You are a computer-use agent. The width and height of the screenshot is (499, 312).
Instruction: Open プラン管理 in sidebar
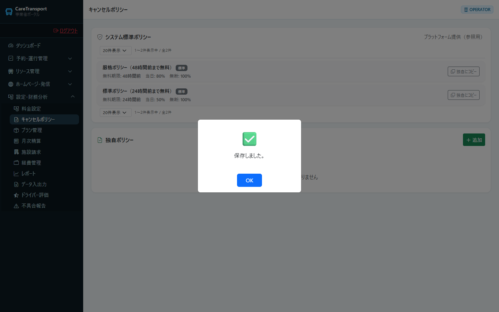click(x=44, y=130)
